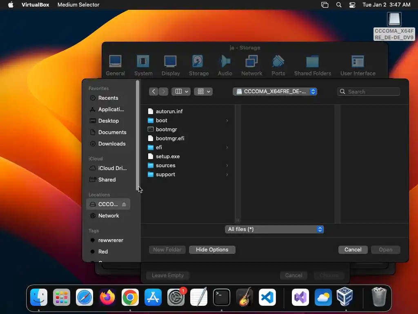The height and width of the screenshot is (314, 418).
Task: Select iCloud Drive in sidebar
Action: [x=108, y=168]
